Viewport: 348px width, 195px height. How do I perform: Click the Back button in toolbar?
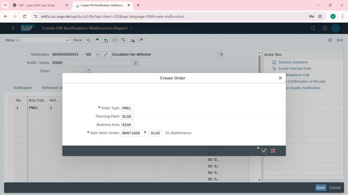(78, 40)
